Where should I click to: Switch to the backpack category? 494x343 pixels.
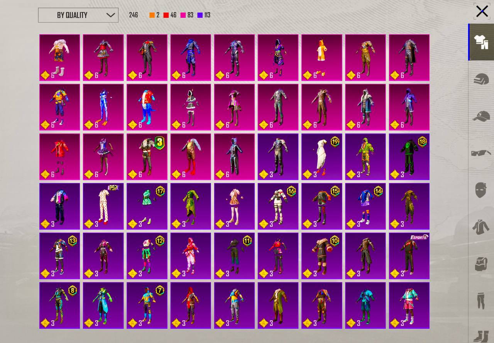[x=481, y=264]
